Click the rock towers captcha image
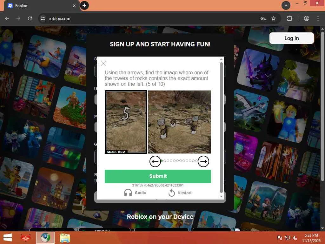Viewport: 325px width, 244px height. click(x=179, y=122)
